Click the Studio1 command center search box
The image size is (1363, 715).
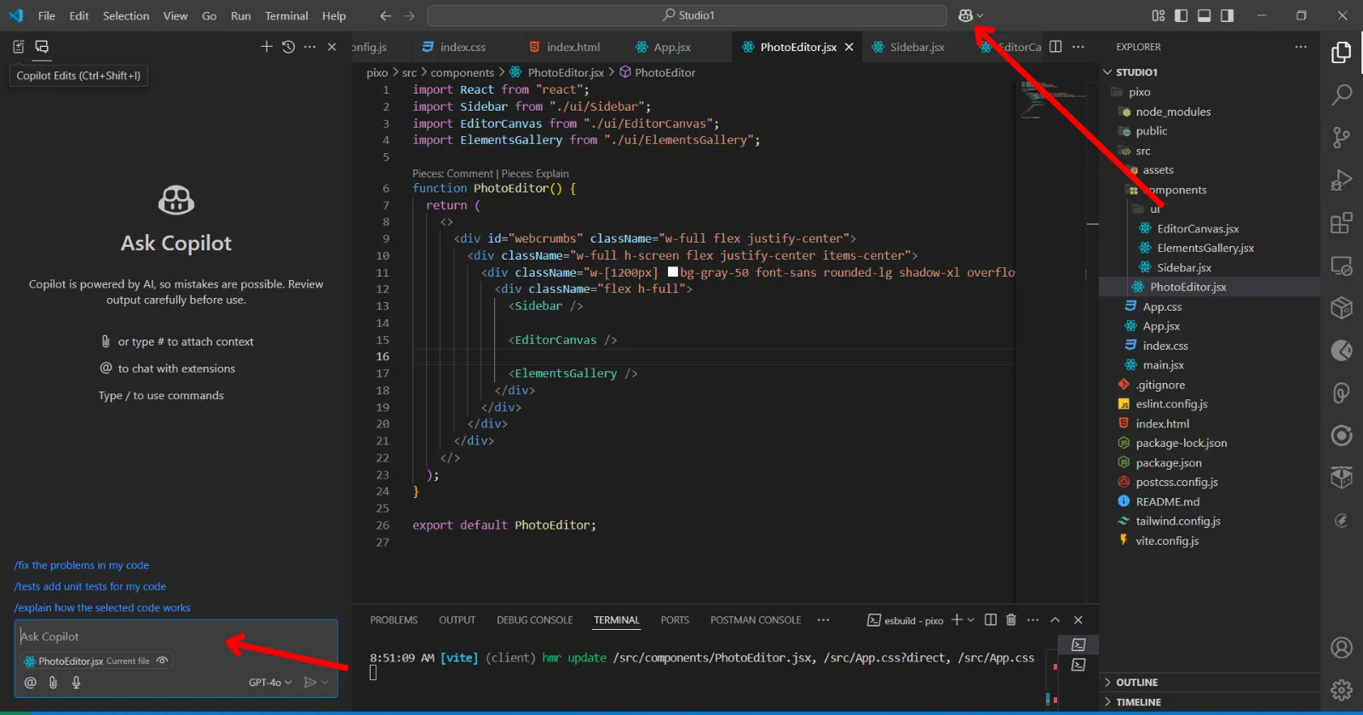(x=687, y=15)
